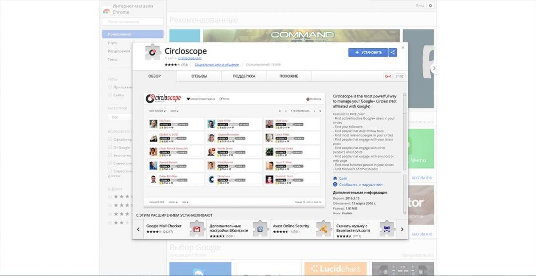This screenshot has height=276, width=536.
Task: Click the Сайт link
Action: (x=343, y=178)
